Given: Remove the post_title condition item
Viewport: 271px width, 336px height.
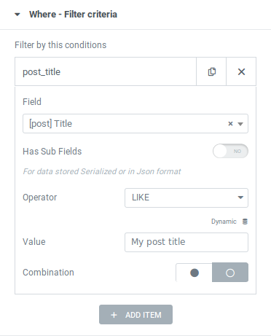Looking at the screenshot, I should point(241,71).
